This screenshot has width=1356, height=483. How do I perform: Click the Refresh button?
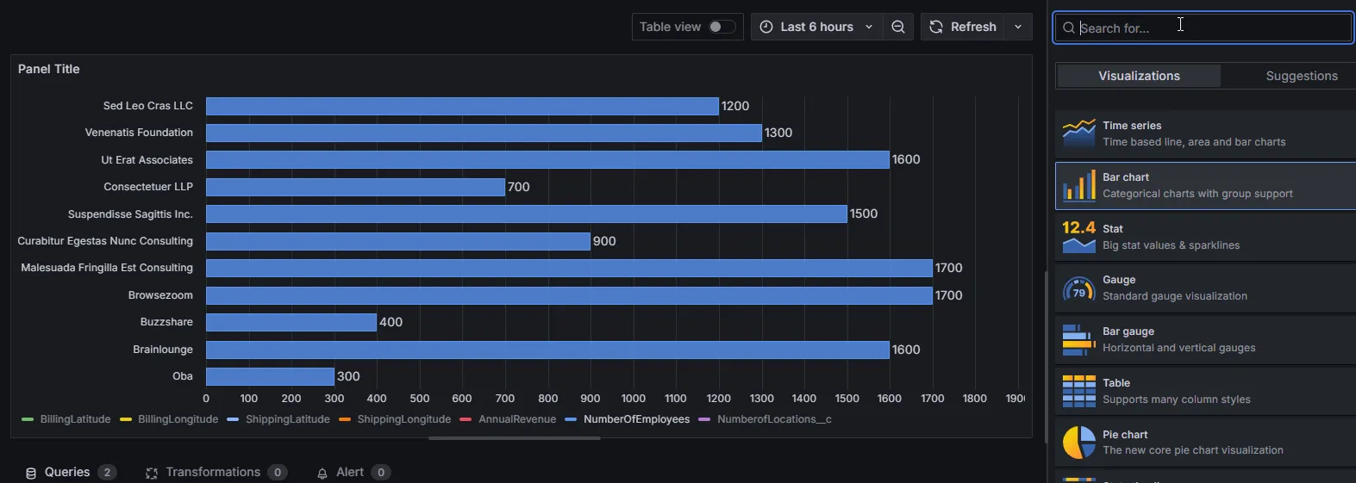(963, 28)
